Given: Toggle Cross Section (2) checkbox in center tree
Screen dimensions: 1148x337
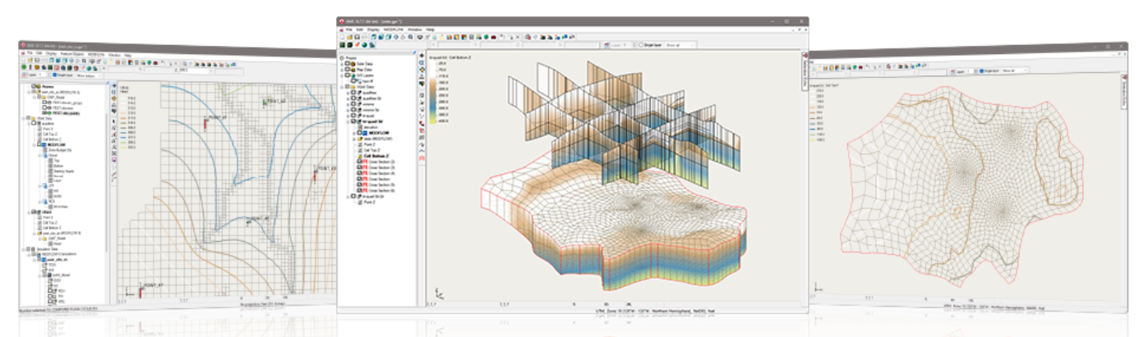Looking at the screenshot, I should click(x=359, y=161).
